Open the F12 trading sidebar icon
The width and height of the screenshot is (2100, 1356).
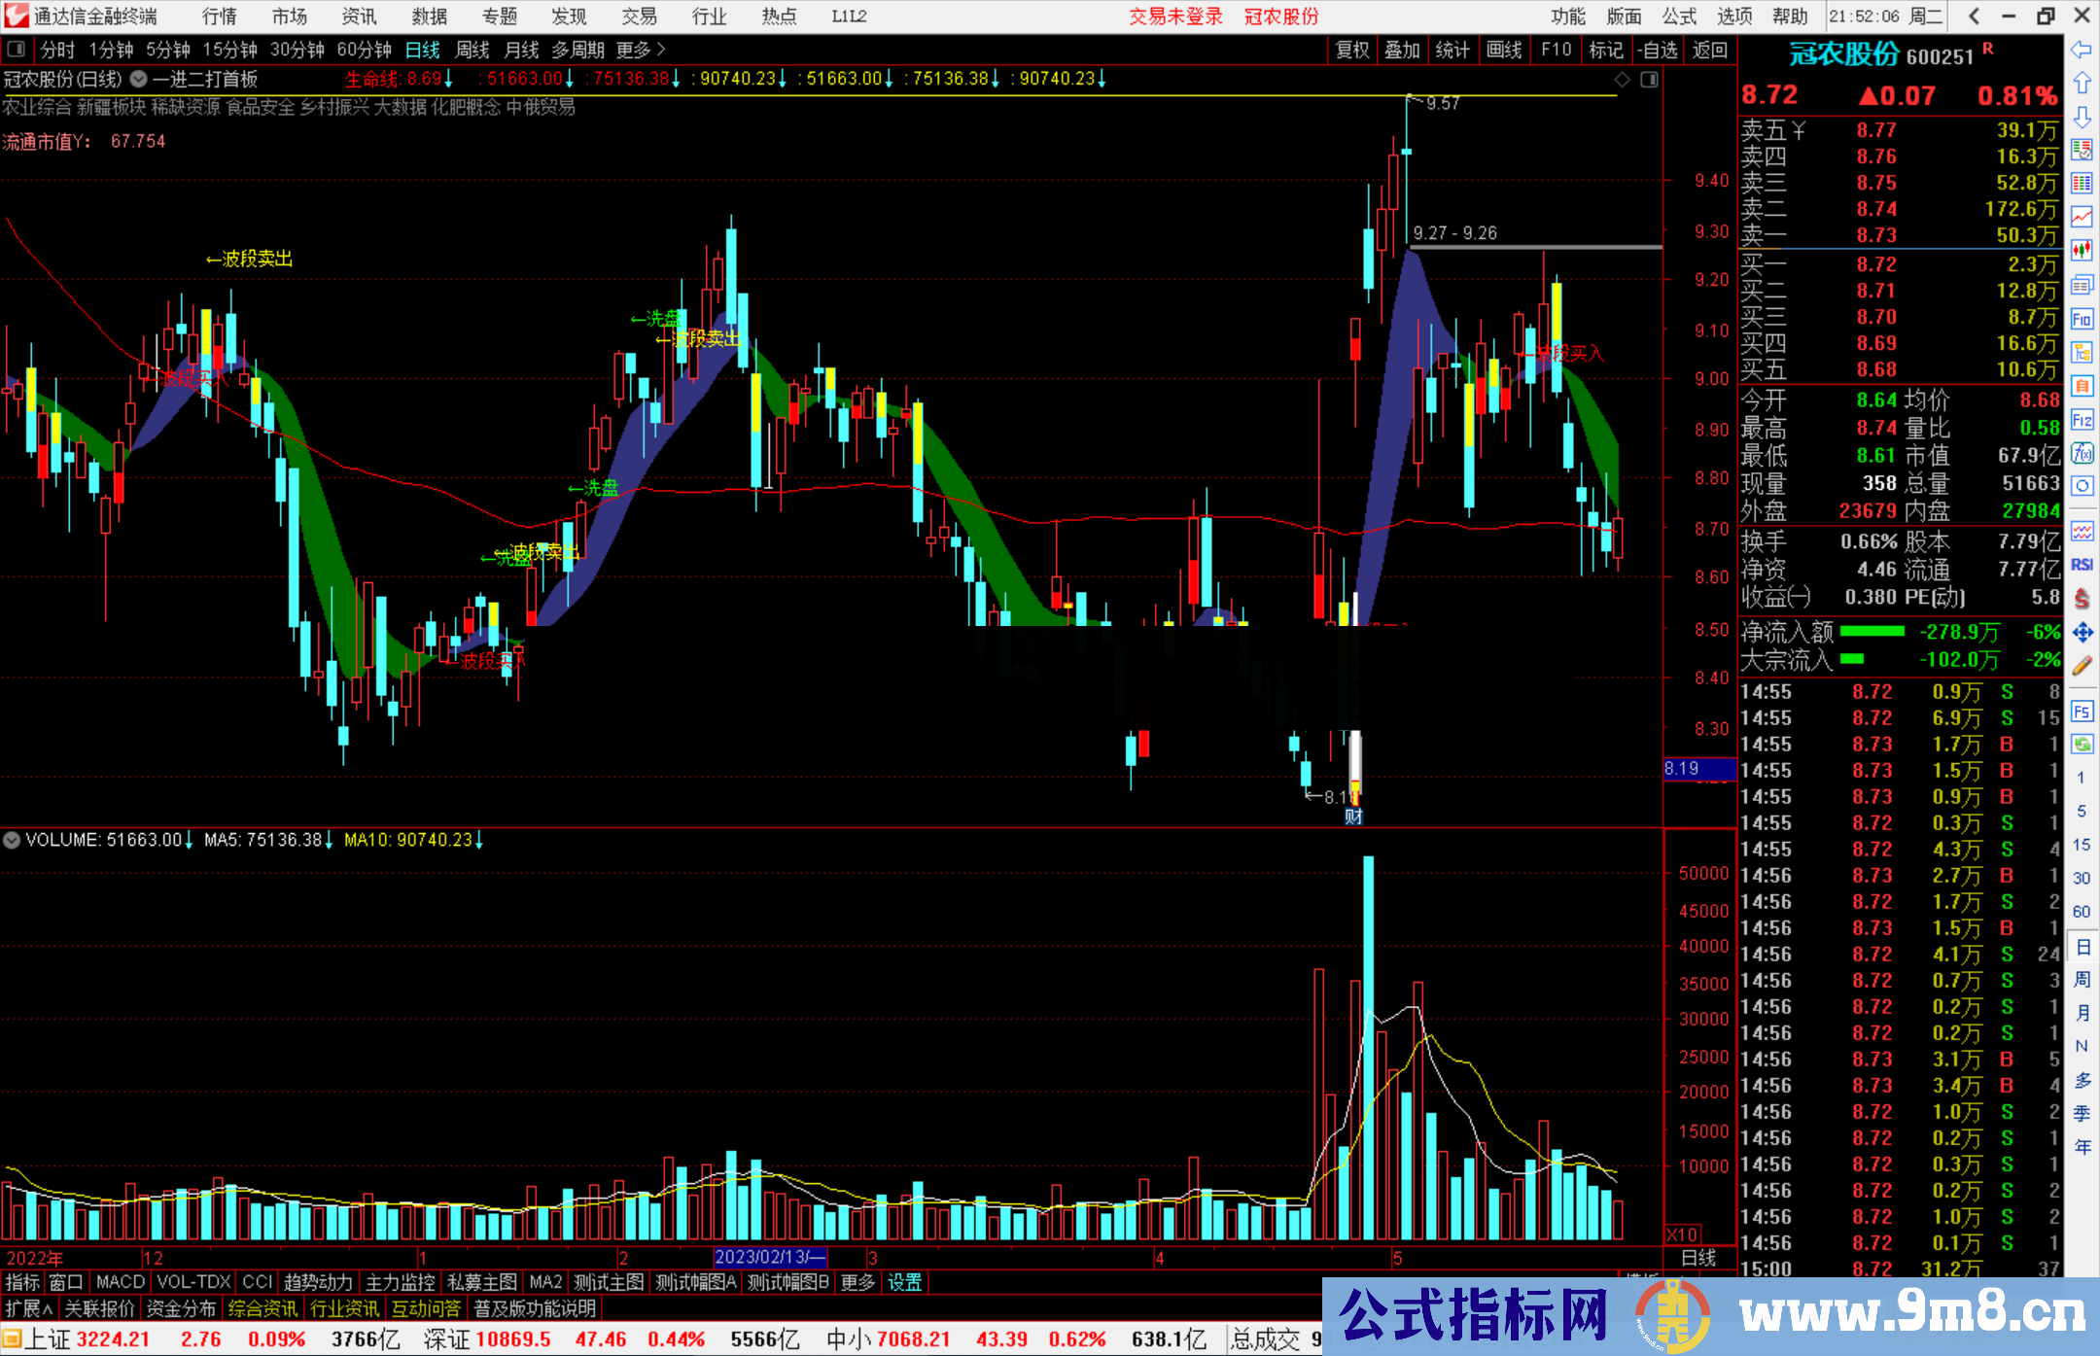click(x=2082, y=420)
